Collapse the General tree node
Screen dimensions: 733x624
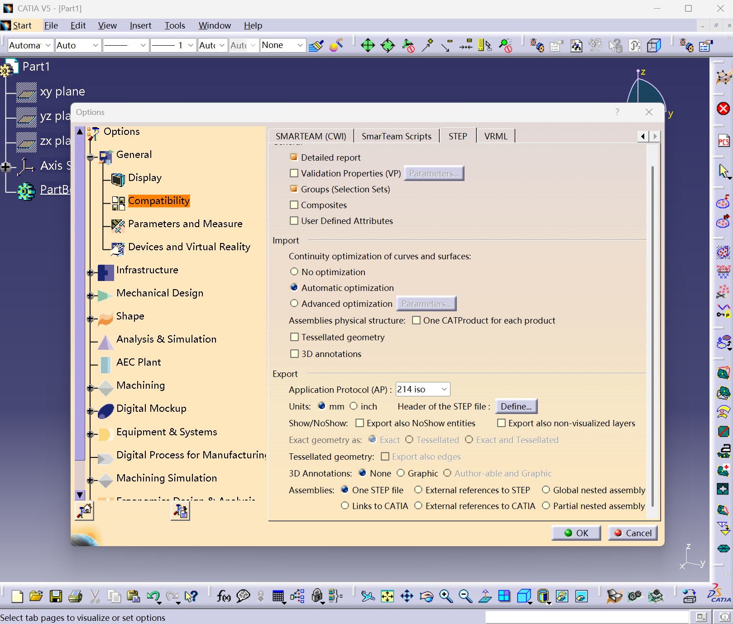click(x=90, y=157)
